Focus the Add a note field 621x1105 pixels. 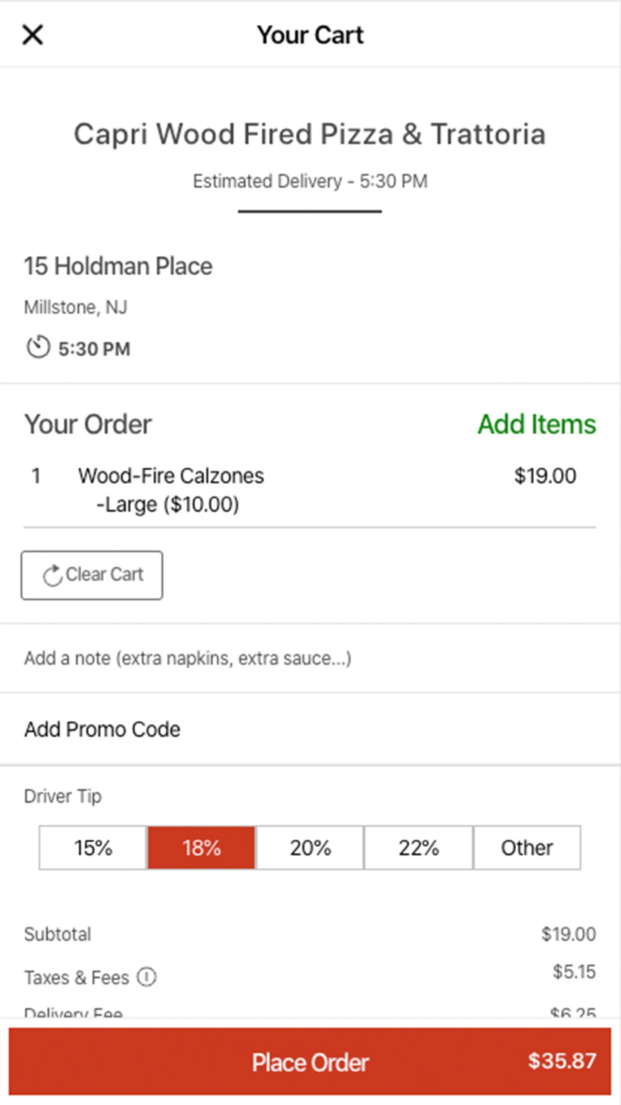tap(310, 658)
